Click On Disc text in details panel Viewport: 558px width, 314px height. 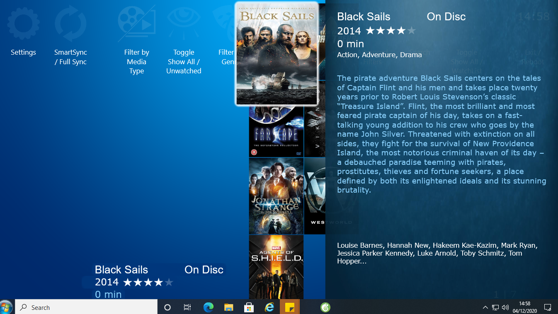point(446,17)
